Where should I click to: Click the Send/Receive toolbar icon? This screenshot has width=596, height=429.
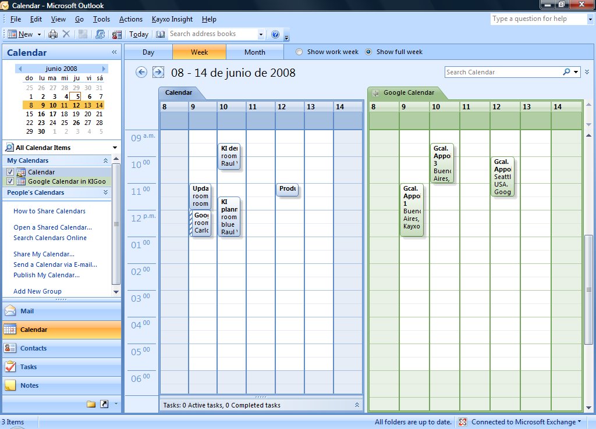coord(100,34)
